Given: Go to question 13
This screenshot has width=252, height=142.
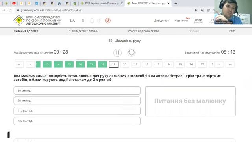Looking at the screenshot, I should point(47,64).
